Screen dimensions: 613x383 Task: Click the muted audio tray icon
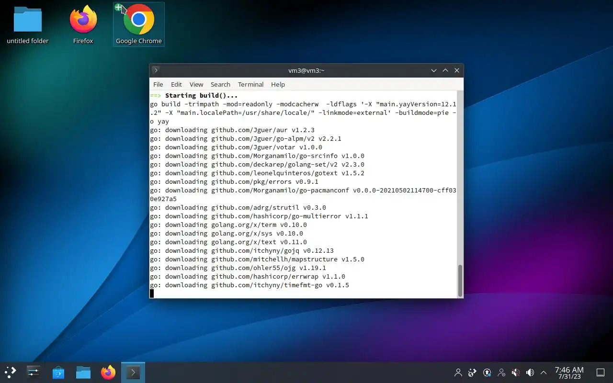click(x=516, y=372)
